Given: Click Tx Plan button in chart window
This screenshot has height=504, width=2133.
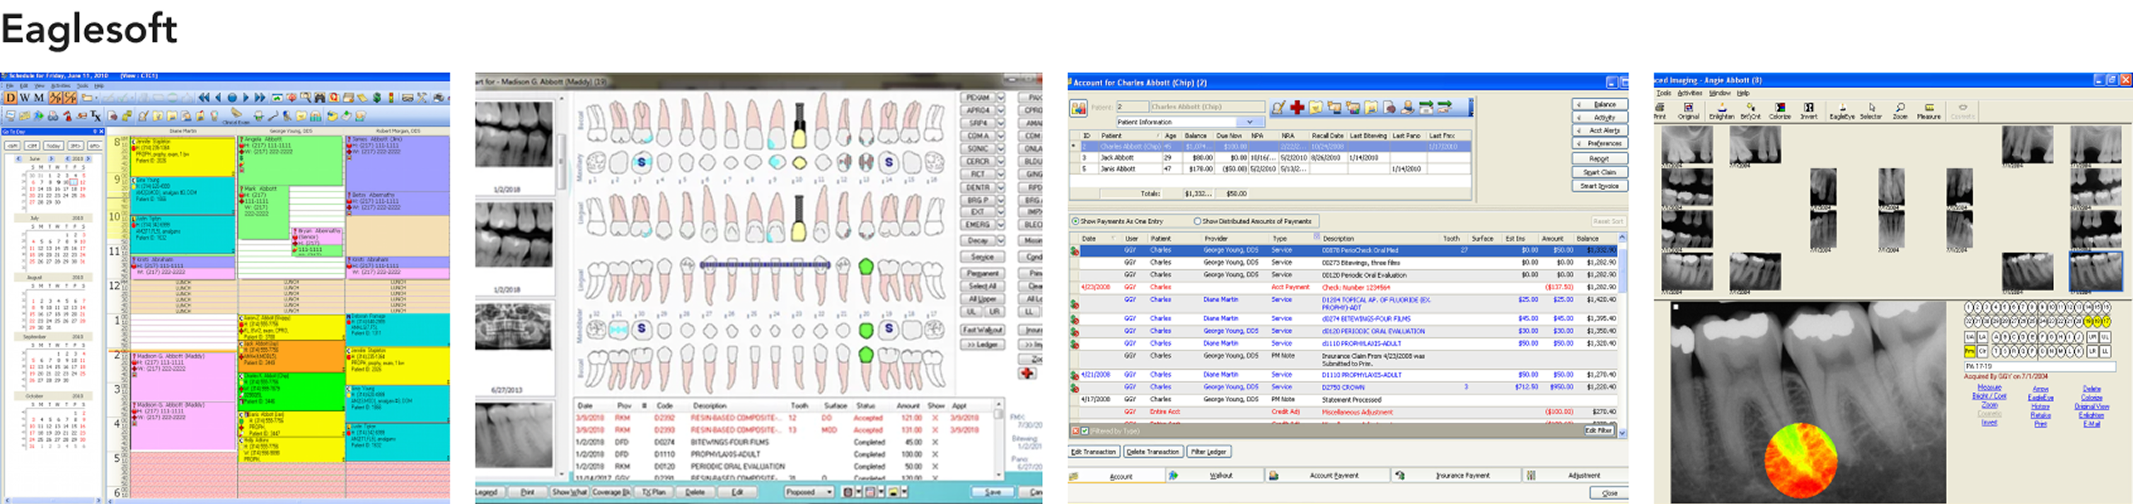Looking at the screenshot, I should (653, 491).
